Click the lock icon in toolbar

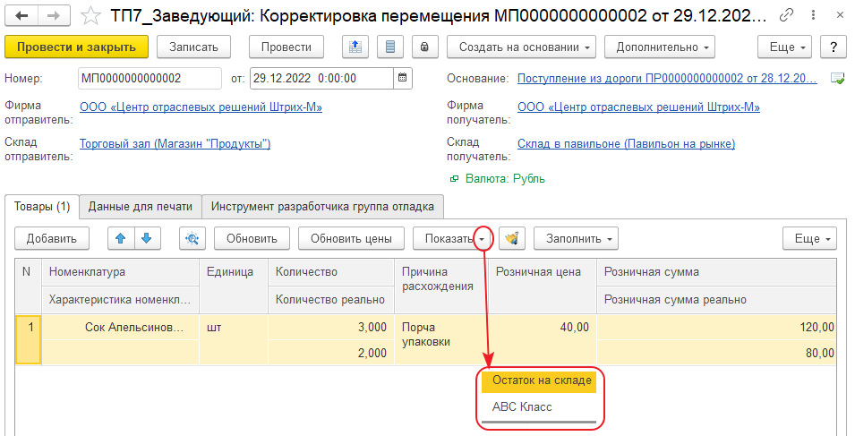(423, 47)
